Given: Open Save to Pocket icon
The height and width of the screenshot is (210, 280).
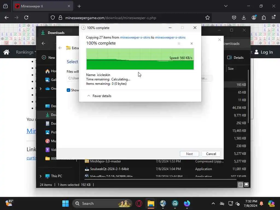Looking at the screenshot, I should [x=234, y=17].
